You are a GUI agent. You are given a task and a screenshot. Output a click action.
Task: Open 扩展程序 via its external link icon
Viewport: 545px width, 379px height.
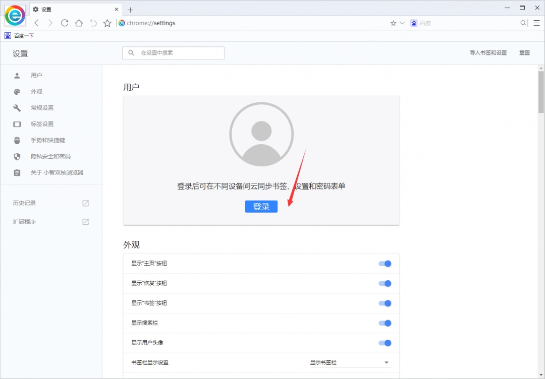85,221
